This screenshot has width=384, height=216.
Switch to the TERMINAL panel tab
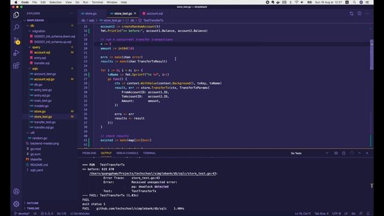tap(149, 153)
